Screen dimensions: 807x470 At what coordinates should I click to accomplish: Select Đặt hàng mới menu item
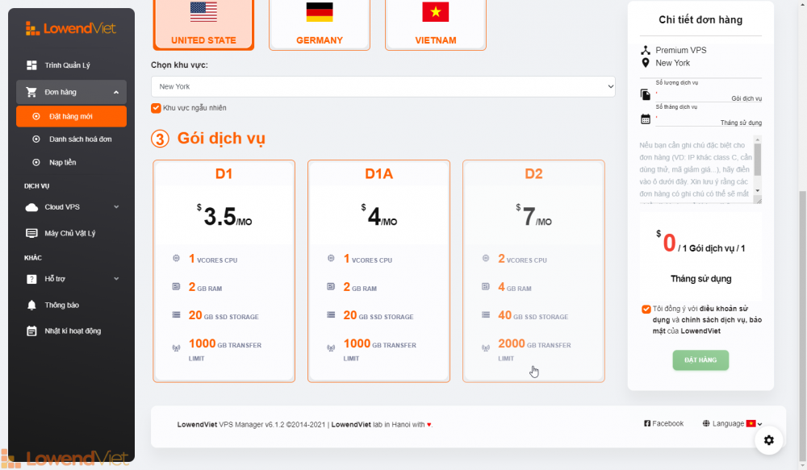point(71,116)
